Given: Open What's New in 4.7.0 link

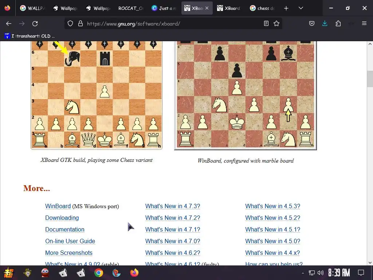Looking at the screenshot, I should click(173, 241).
